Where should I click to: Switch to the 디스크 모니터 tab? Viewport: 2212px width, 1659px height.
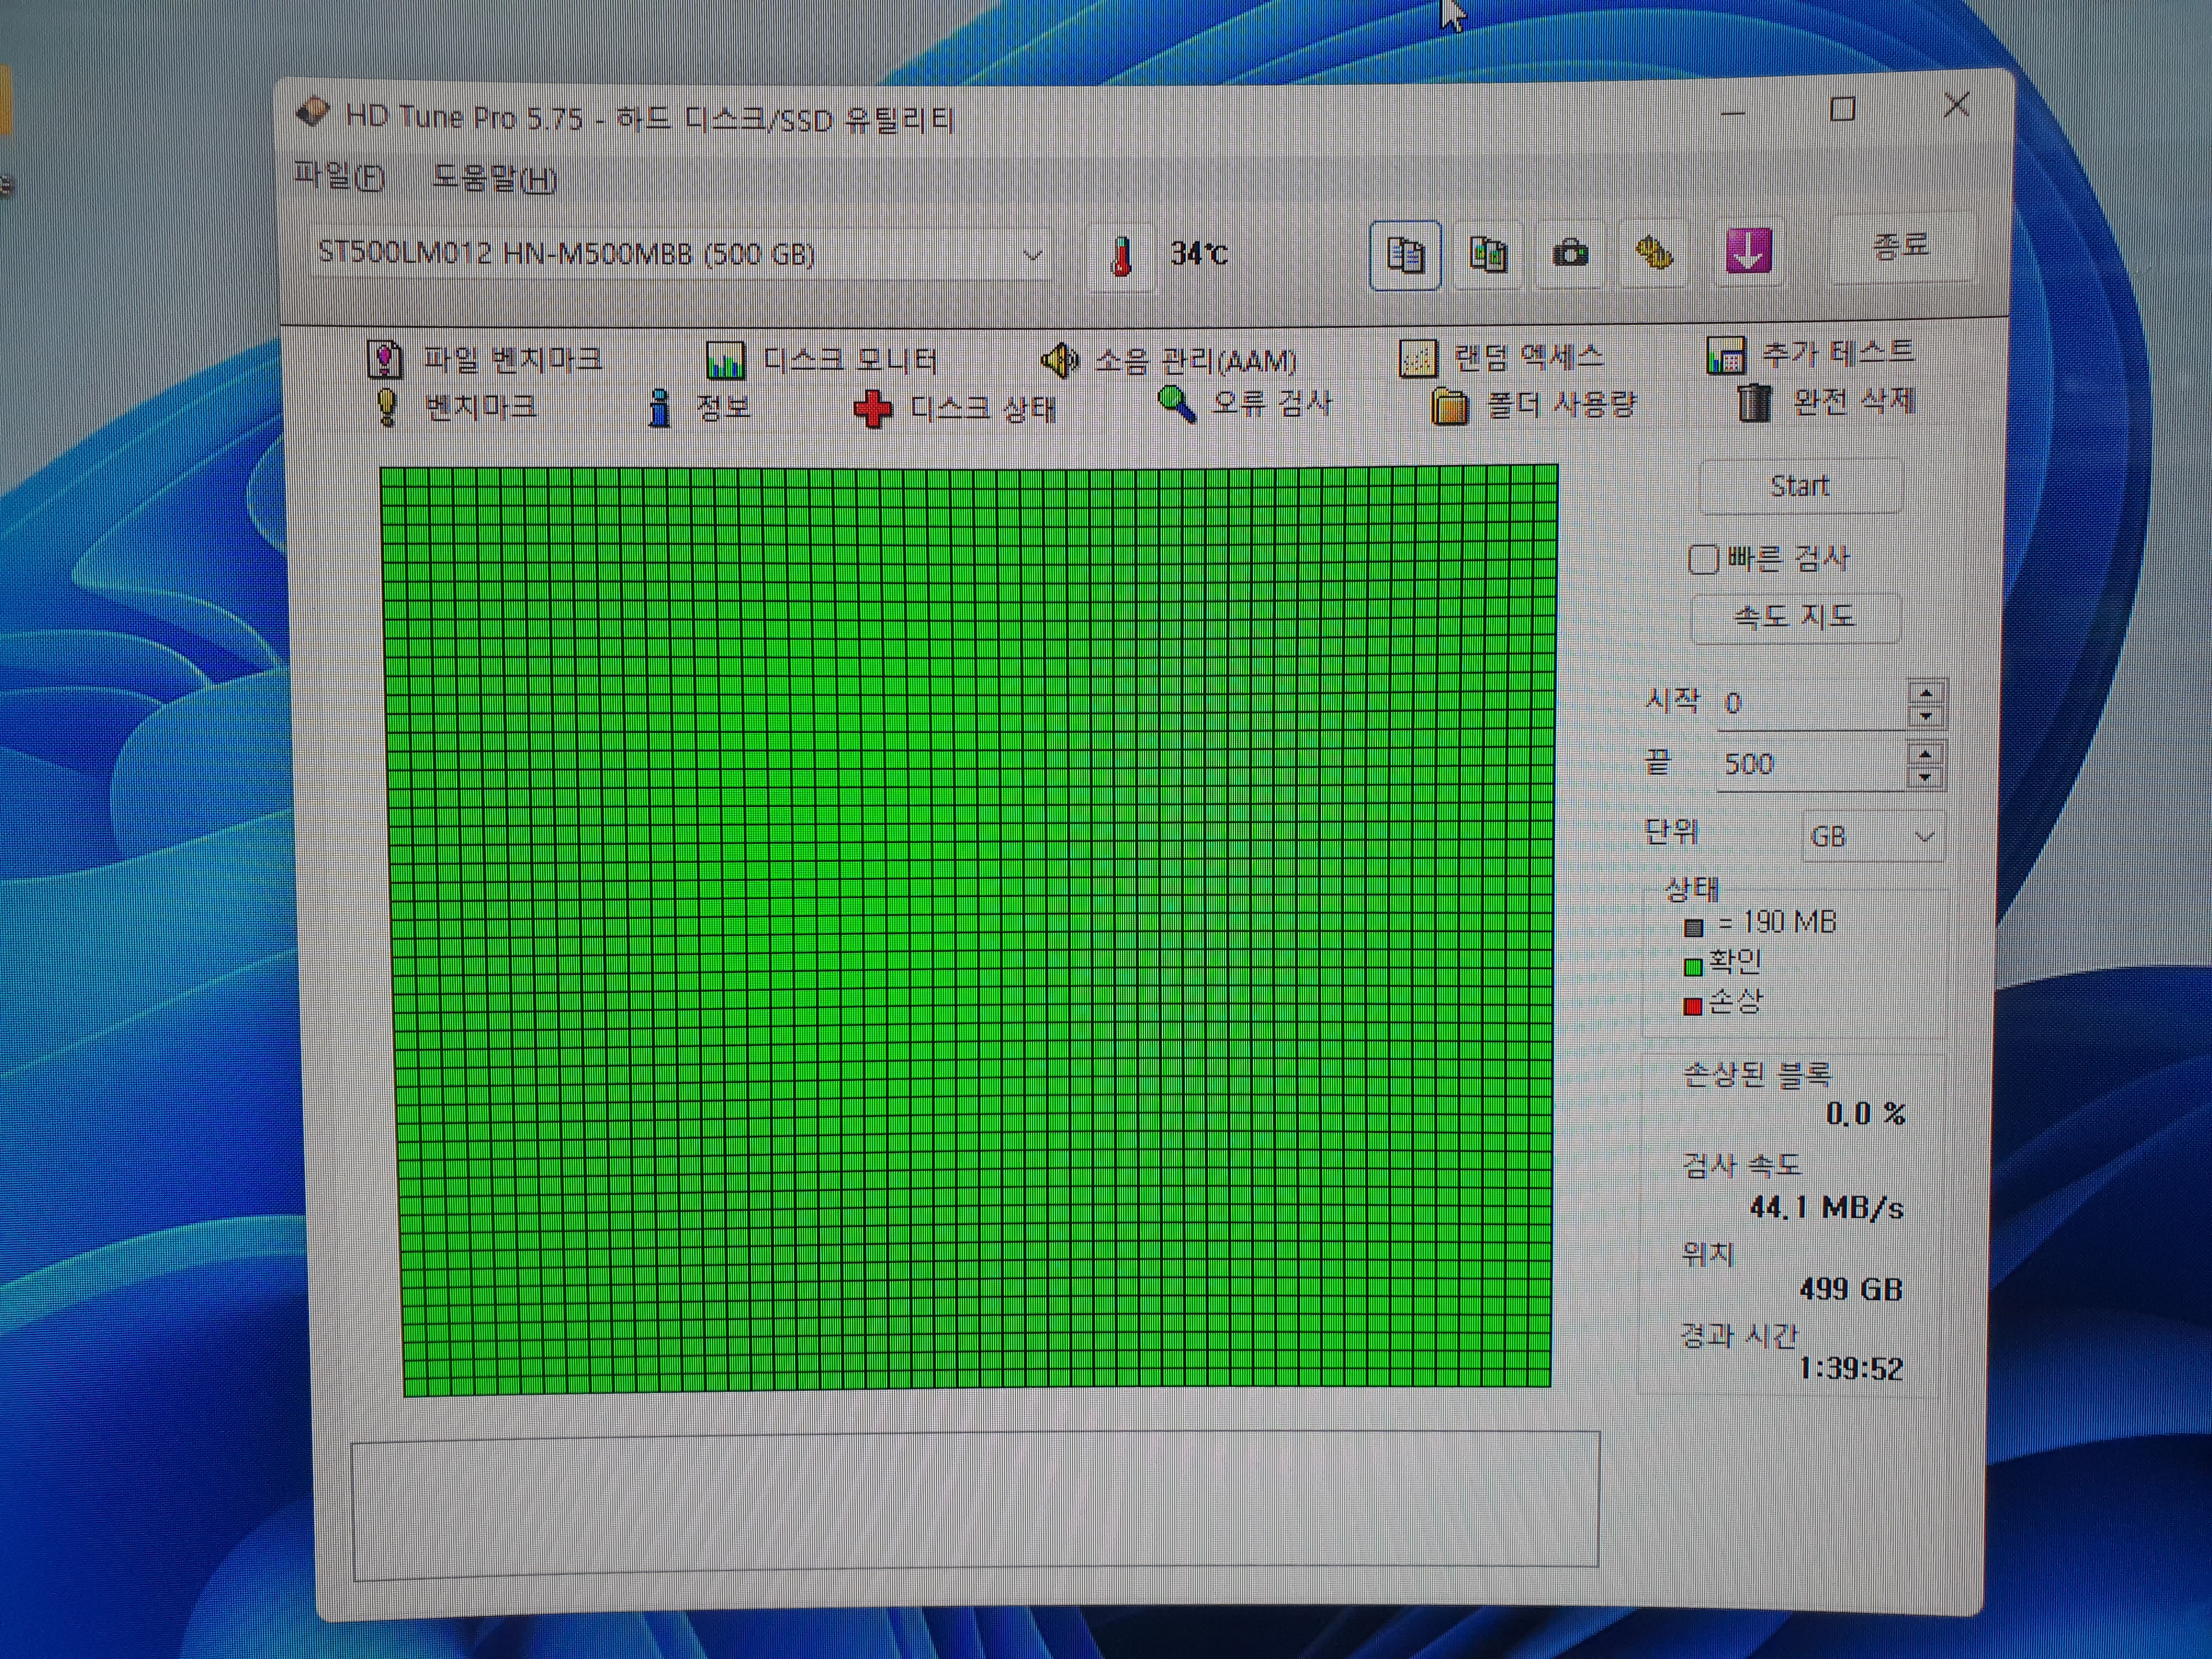pos(821,359)
